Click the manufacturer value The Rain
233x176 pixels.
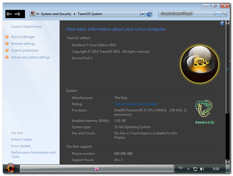[x=121, y=98]
